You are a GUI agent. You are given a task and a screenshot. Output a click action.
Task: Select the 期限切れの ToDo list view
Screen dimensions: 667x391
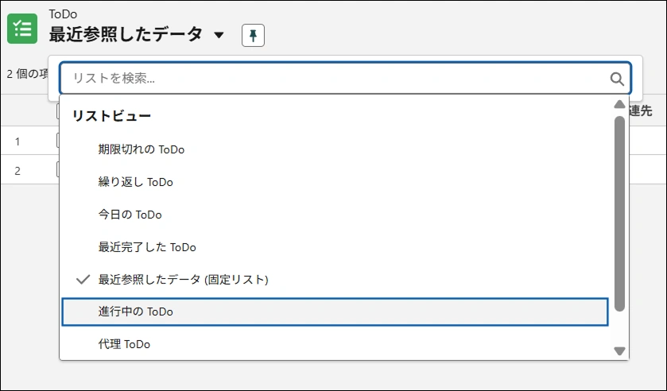[x=142, y=149]
